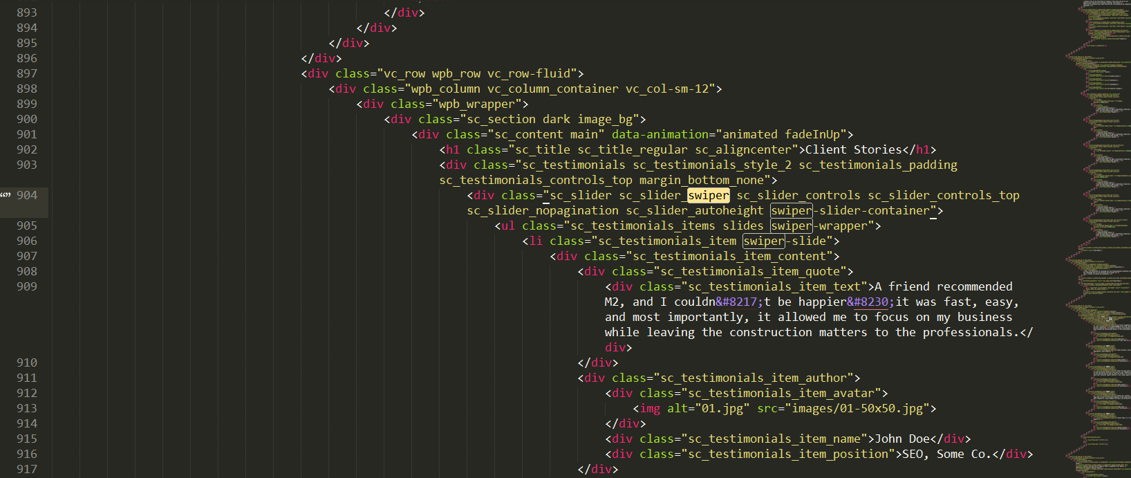The image size is (1131, 478).
Task: Click 'swiper' in 'swiper-wrapper' on line 905
Action: pyautogui.click(x=791, y=226)
